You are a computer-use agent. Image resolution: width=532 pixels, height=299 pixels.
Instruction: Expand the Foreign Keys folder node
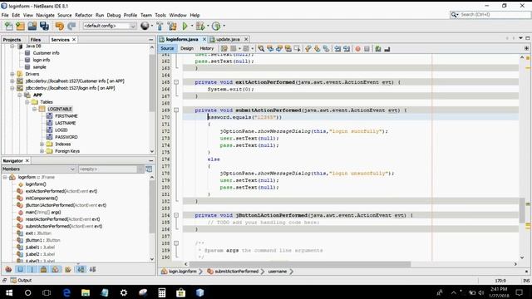coord(42,151)
